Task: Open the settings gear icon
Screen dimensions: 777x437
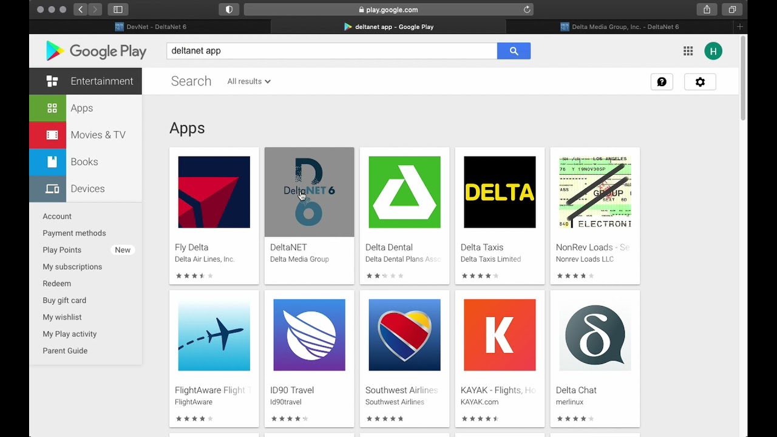Action: pyautogui.click(x=700, y=82)
